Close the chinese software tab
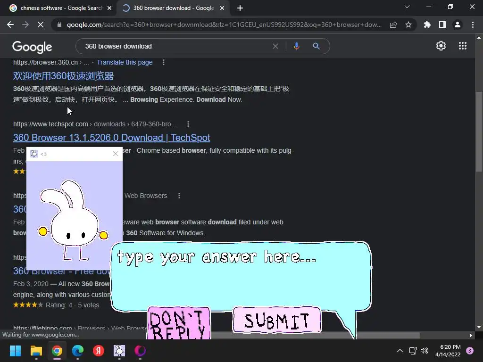Viewport: 483px width, 362px height. coord(109,8)
